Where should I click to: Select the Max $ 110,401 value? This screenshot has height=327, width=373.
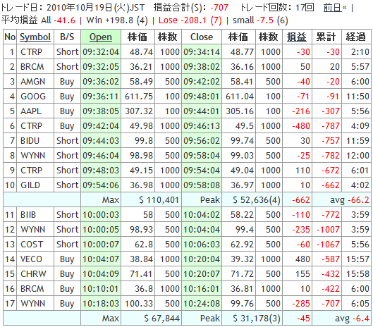159,200
